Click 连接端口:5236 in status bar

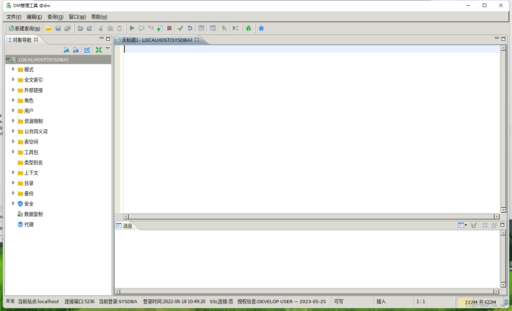(80, 301)
